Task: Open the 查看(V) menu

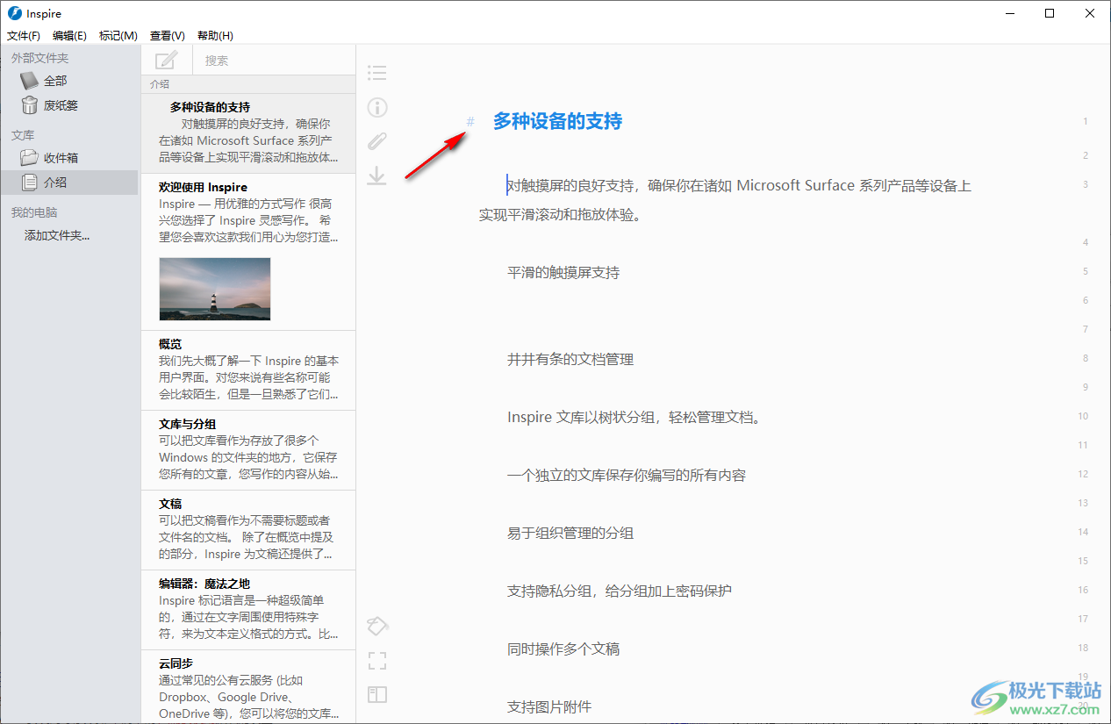Action: (167, 36)
